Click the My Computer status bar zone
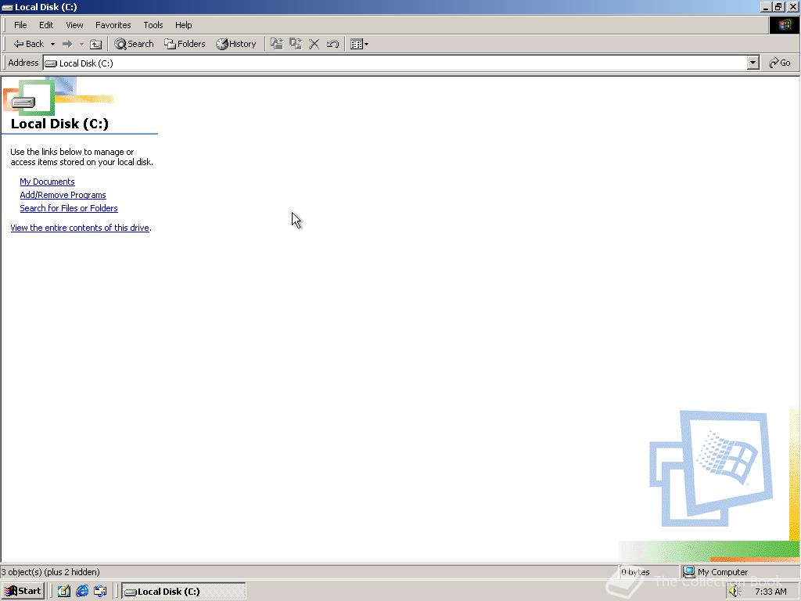The height and width of the screenshot is (601, 801). 740,572
